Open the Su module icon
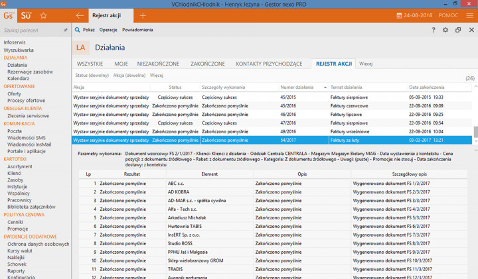This screenshot has width=478, height=279. [26, 15]
